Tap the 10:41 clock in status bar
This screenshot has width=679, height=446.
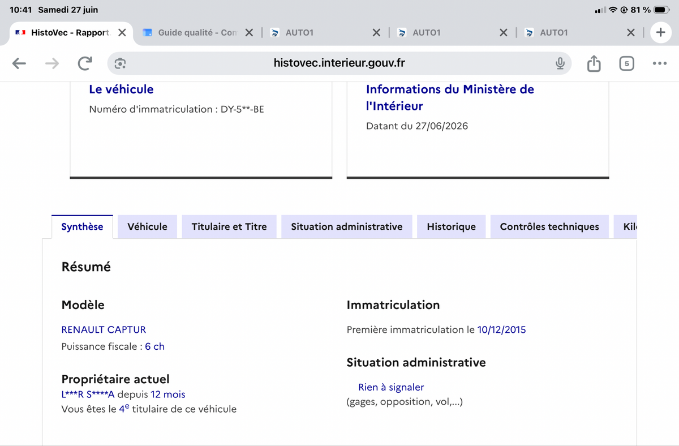pos(21,10)
